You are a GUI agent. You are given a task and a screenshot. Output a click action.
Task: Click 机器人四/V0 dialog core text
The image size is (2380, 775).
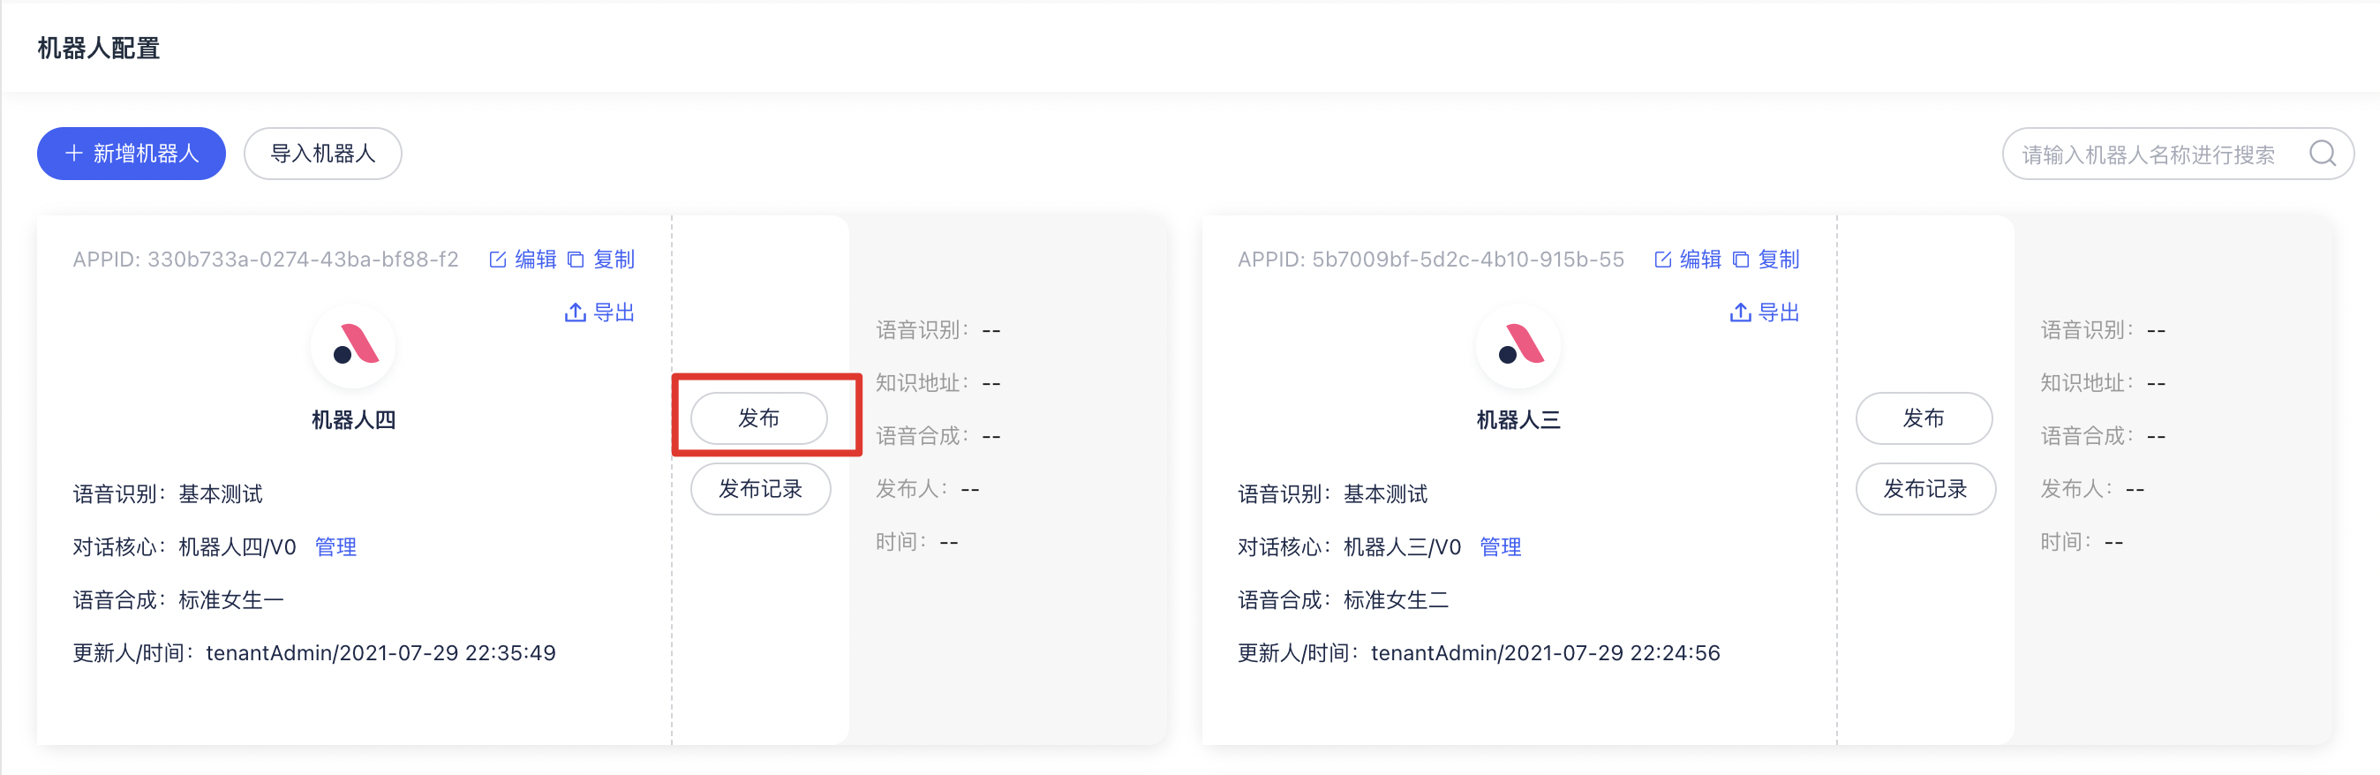tap(237, 547)
